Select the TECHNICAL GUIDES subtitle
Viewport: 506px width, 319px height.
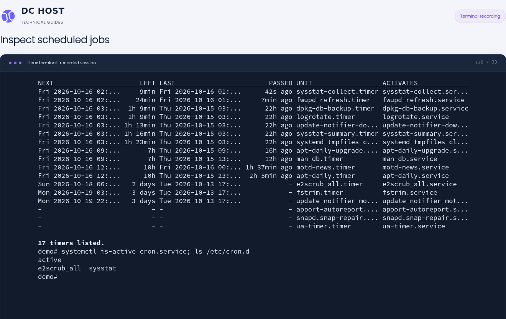[x=42, y=22]
